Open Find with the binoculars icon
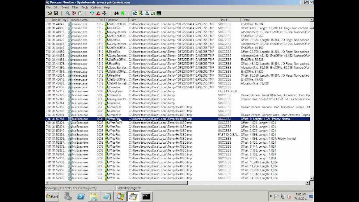The image size is (359, 202). click(x=116, y=13)
